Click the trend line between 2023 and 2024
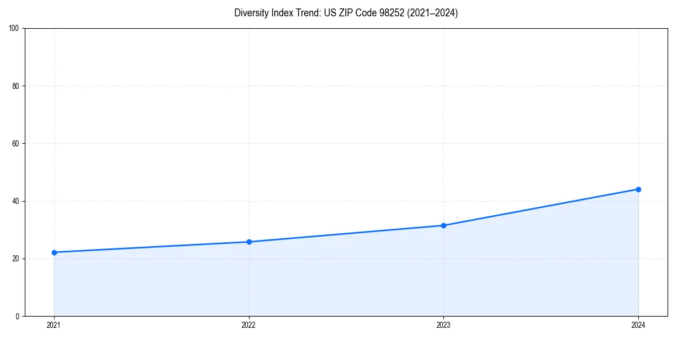676x338 pixels. click(x=541, y=207)
